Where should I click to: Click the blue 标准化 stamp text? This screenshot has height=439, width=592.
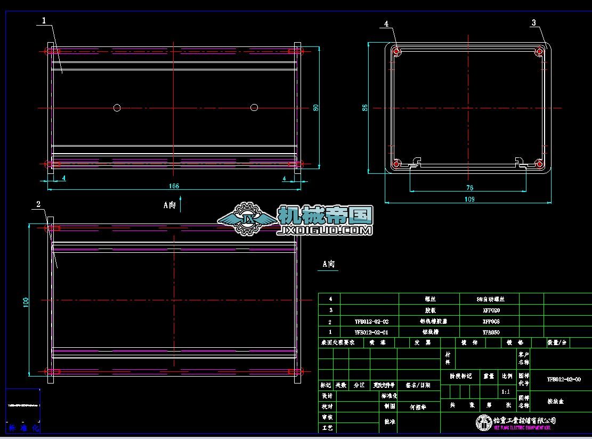point(23,428)
